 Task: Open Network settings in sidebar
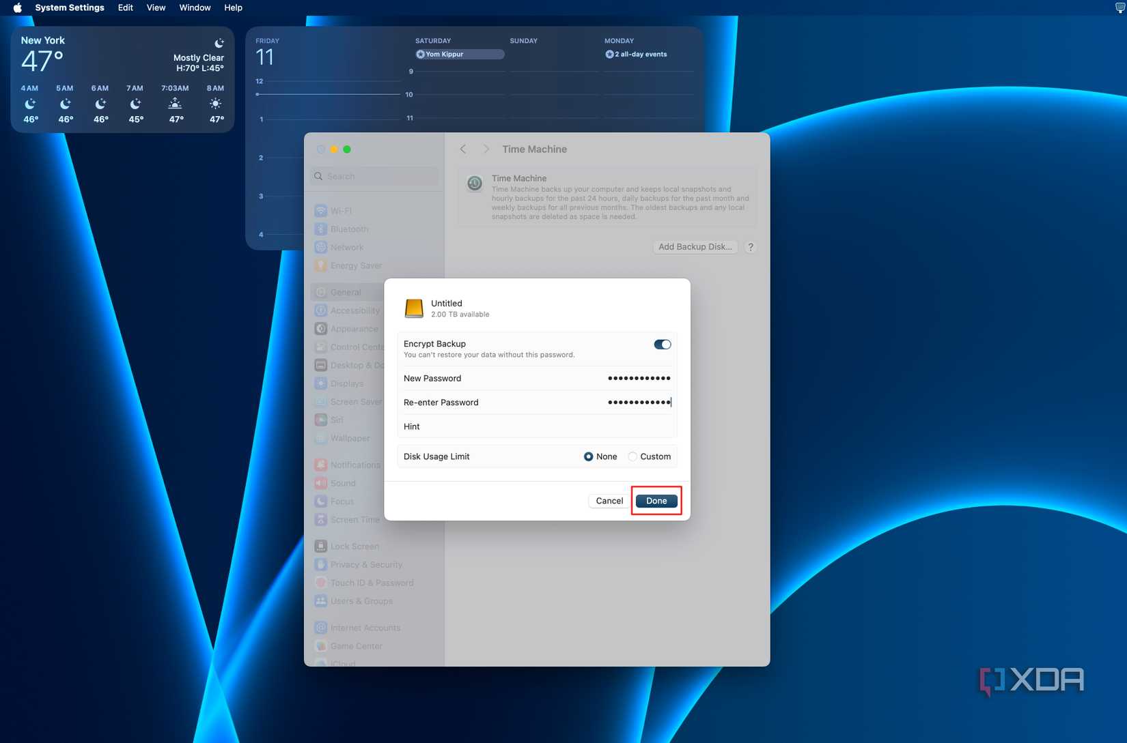click(x=374, y=248)
